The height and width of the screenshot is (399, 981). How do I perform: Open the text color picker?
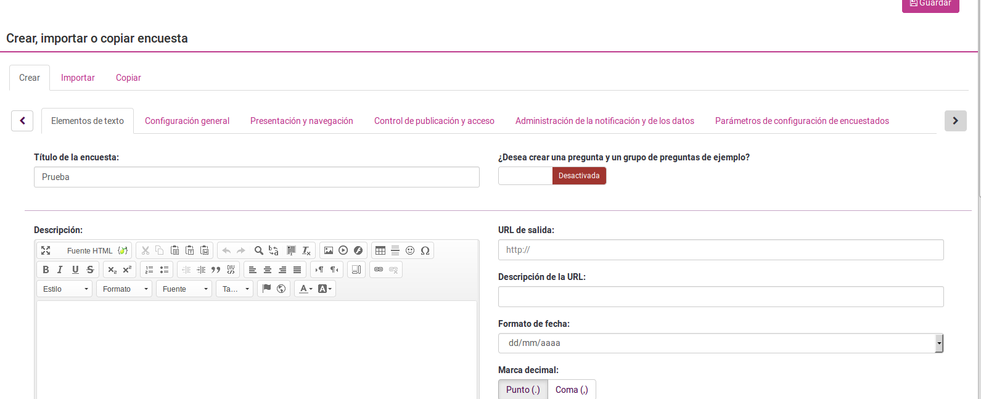click(306, 289)
